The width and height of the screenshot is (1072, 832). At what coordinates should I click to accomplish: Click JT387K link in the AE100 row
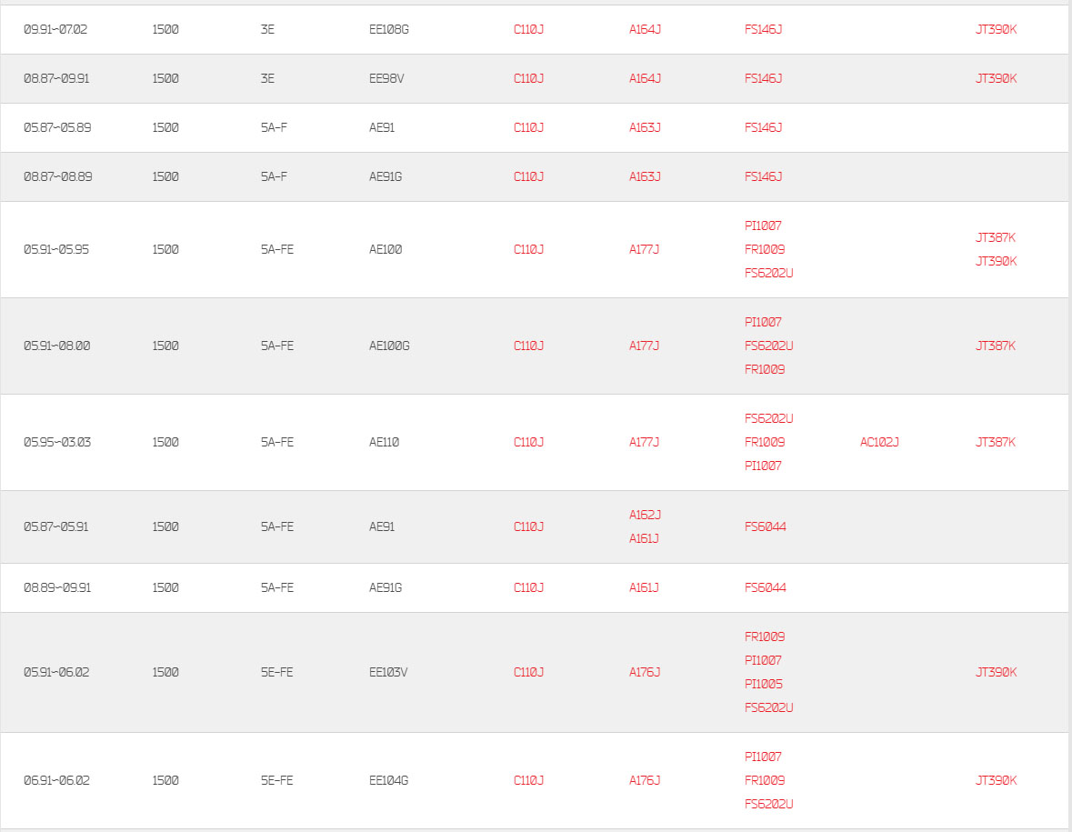tap(995, 238)
